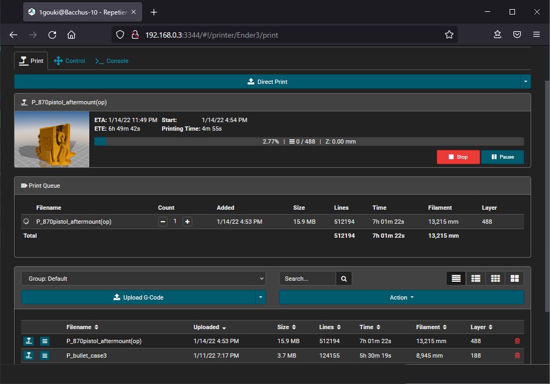Increase the print queue count with plus

coord(187,221)
